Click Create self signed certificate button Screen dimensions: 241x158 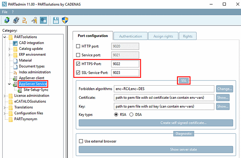click(x=156, y=123)
